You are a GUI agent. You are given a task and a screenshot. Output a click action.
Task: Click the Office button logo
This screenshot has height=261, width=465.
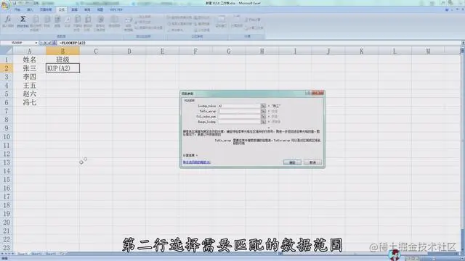pos(5,5)
